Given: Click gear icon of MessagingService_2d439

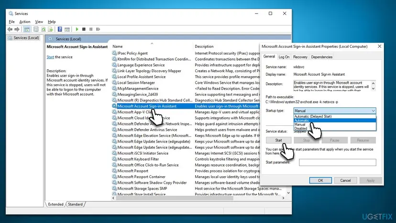Looking at the screenshot, I should point(114,94).
